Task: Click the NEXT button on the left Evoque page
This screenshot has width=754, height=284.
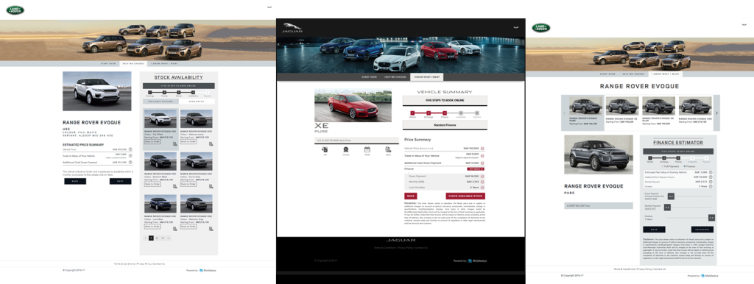Action: (120, 181)
